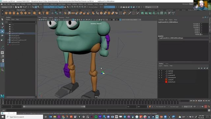Toggle visibility V of GeometryLYR layer
211x119 pixels.
(x=159, y=78)
